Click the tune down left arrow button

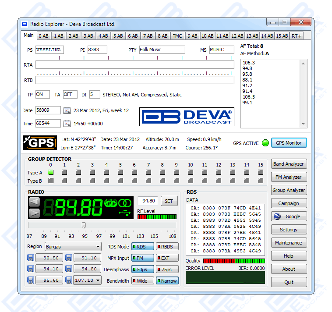(x=34, y=202)
